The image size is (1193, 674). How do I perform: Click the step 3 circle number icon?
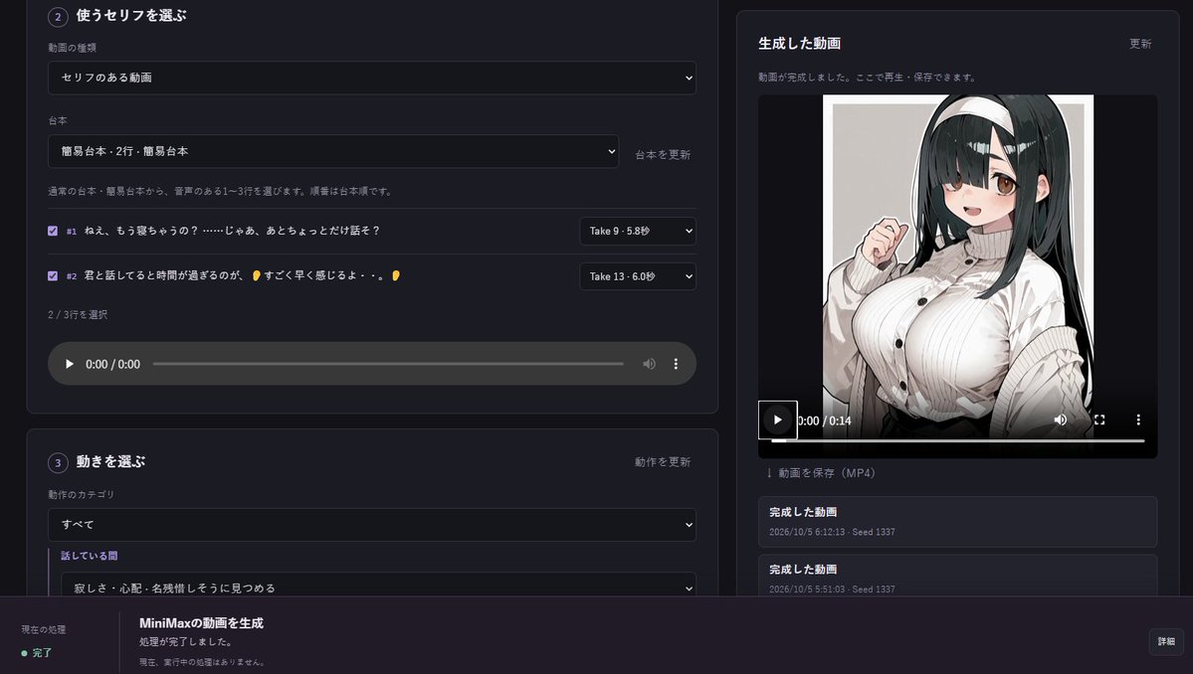click(x=58, y=463)
